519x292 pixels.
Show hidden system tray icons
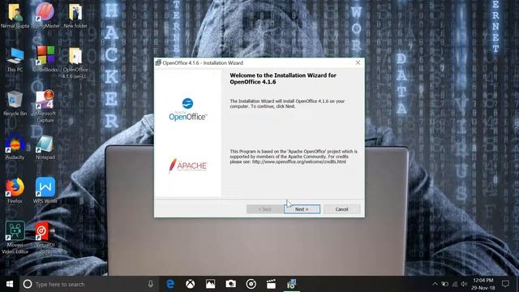(x=435, y=284)
